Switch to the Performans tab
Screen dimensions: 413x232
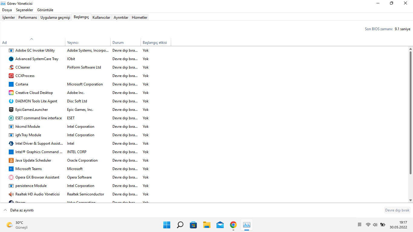(x=28, y=18)
